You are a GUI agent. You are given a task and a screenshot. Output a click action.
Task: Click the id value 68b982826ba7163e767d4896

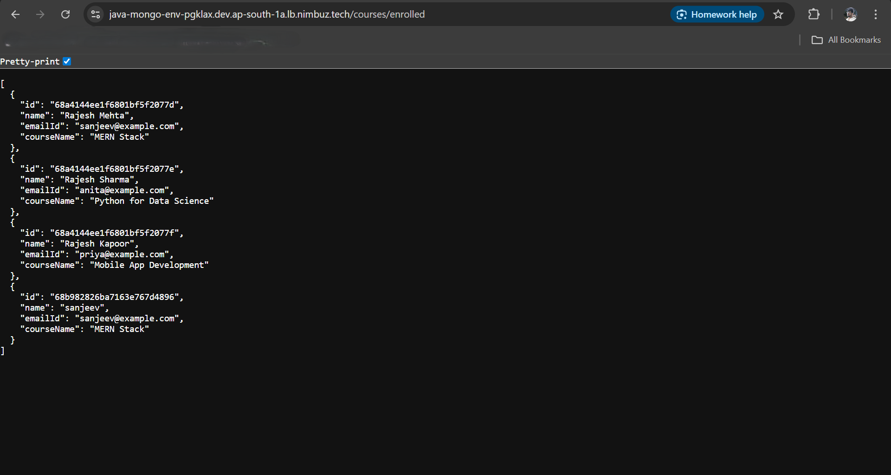116,297
